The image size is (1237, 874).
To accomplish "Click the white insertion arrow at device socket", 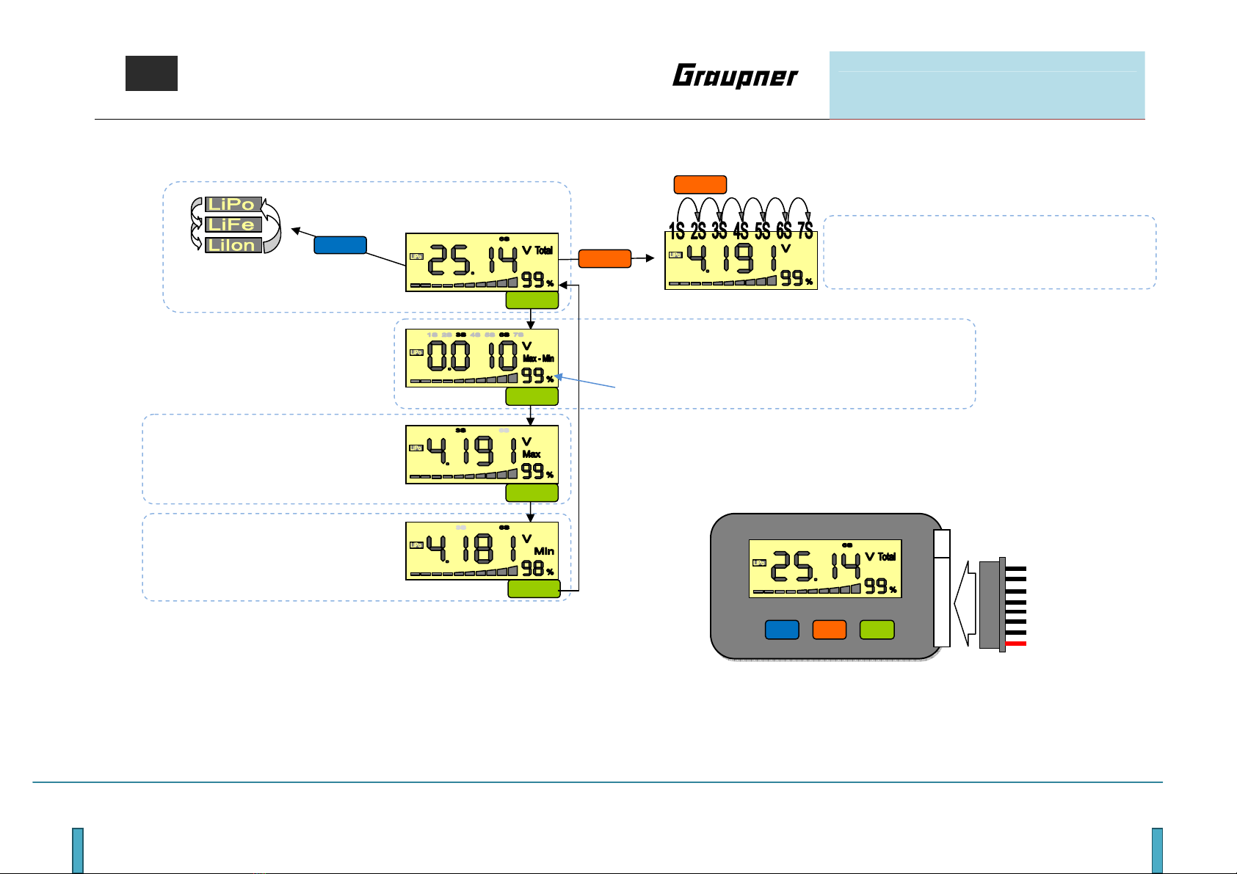I will [x=965, y=605].
